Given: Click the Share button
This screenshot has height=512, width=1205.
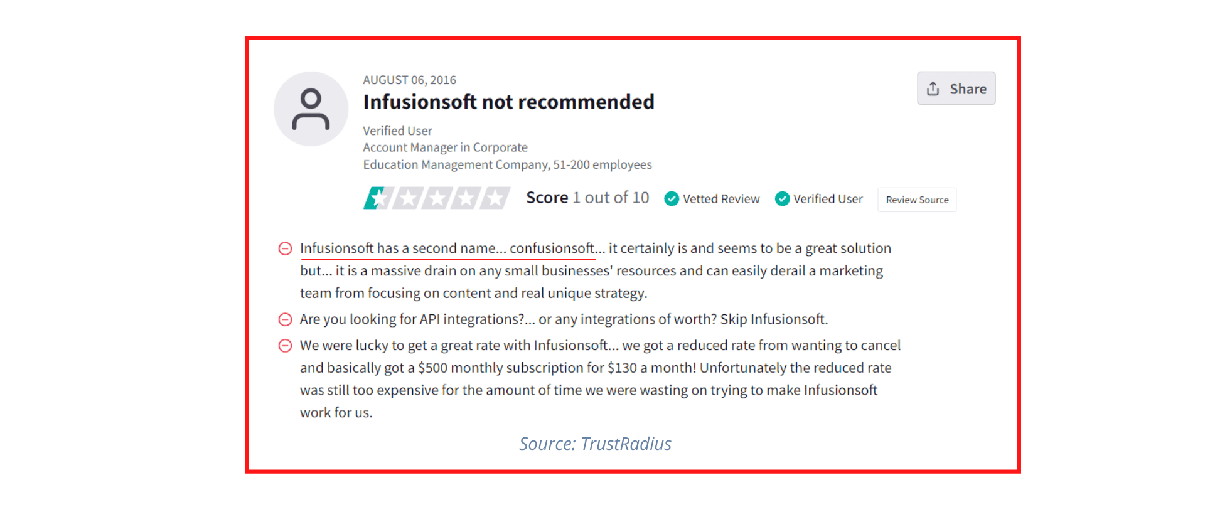Looking at the screenshot, I should pos(956,88).
